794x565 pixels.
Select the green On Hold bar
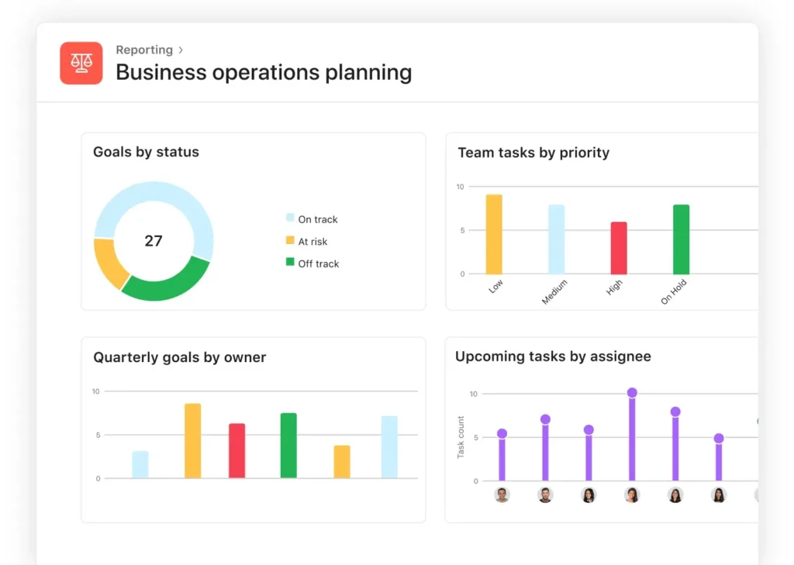[x=681, y=239]
